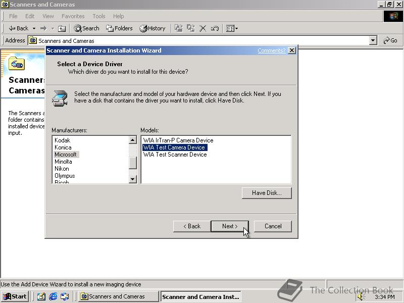Screen dimensions: 404x303
Task: Click the Go button in address bar
Action: click(x=390, y=40)
